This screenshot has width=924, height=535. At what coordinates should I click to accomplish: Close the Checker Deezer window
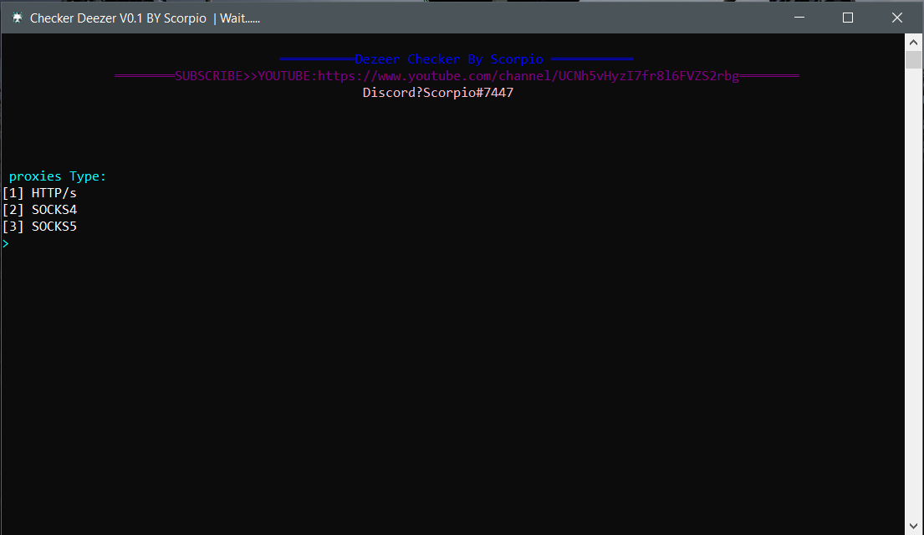(896, 18)
